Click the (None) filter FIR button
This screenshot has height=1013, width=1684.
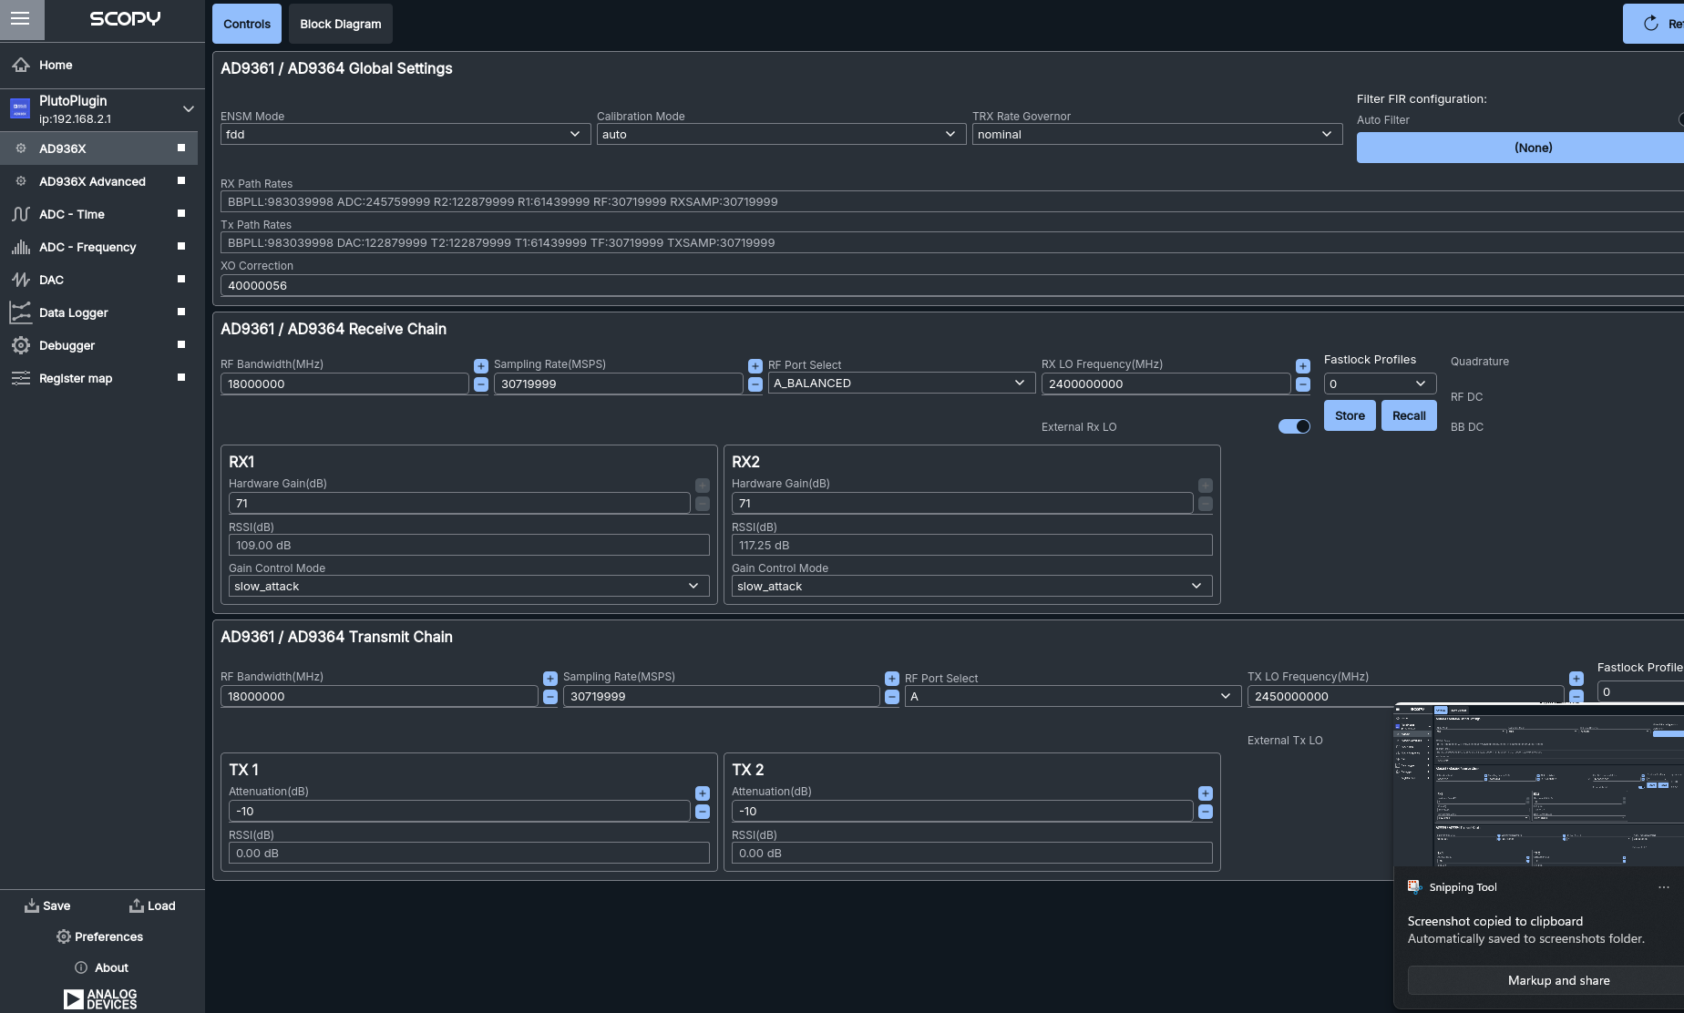pos(1520,148)
